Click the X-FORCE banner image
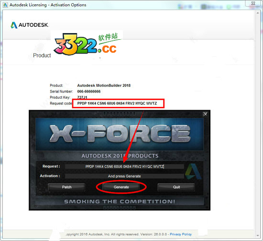This screenshot has width=263, height=241. [x=120, y=134]
